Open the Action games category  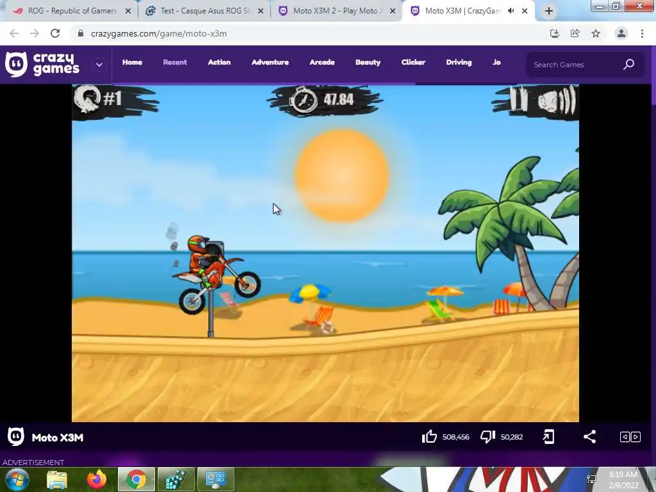[219, 62]
